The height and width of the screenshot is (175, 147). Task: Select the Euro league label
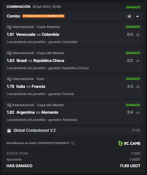click(x=41, y=79)
